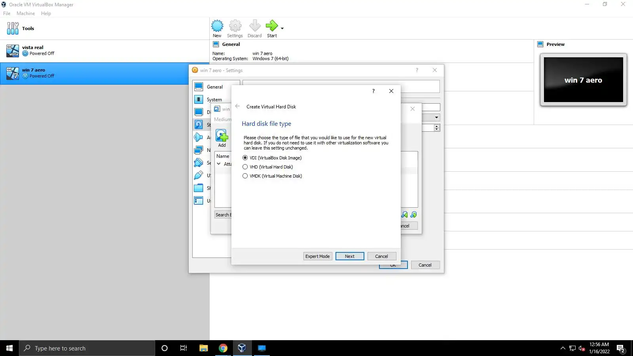This screenshot has width=633, height=356.
Task: Open the Machine menu
Action: [26, 13]
